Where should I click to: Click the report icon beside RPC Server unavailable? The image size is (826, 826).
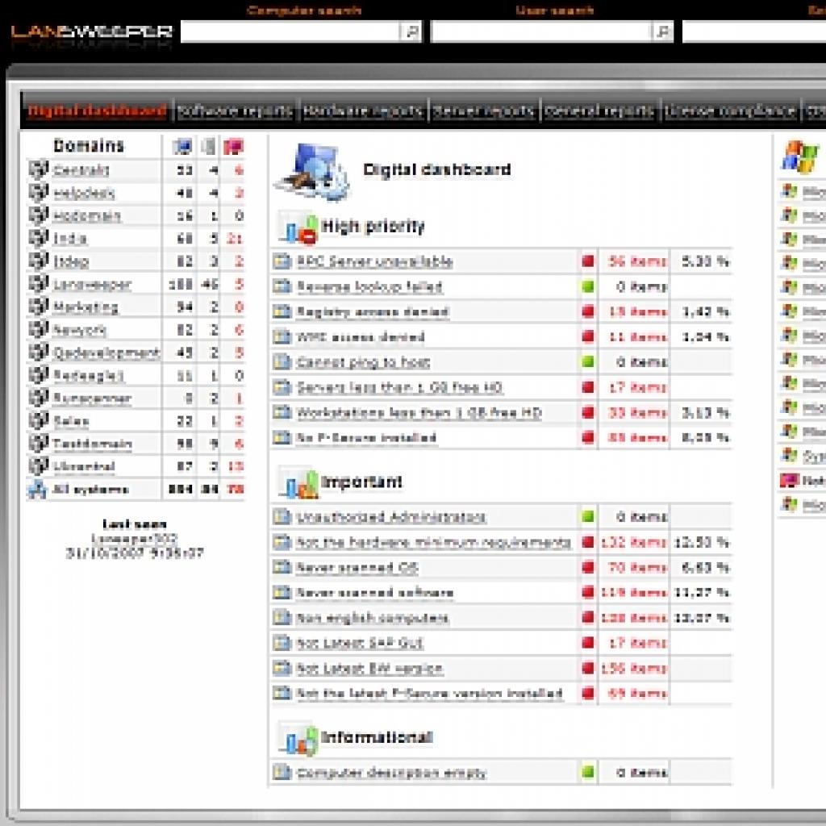pos(282,261)
